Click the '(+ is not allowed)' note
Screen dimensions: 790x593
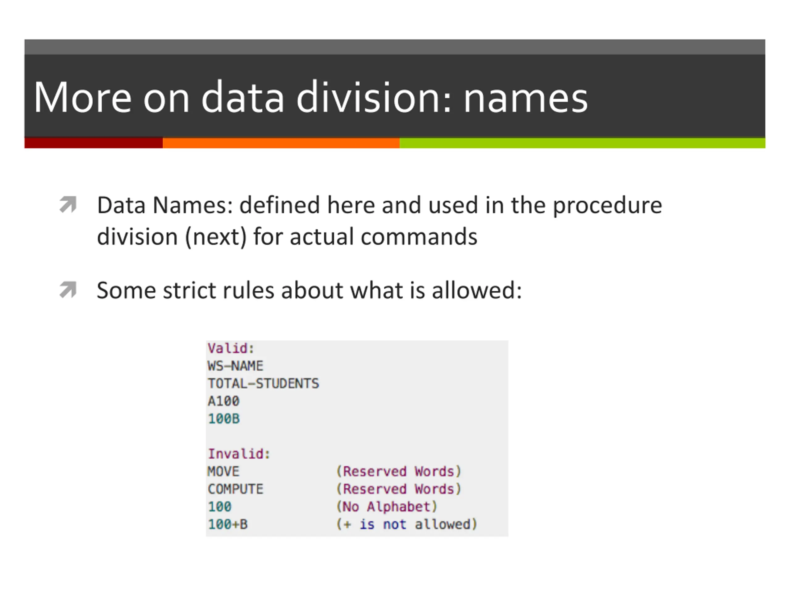coord(406,524)
